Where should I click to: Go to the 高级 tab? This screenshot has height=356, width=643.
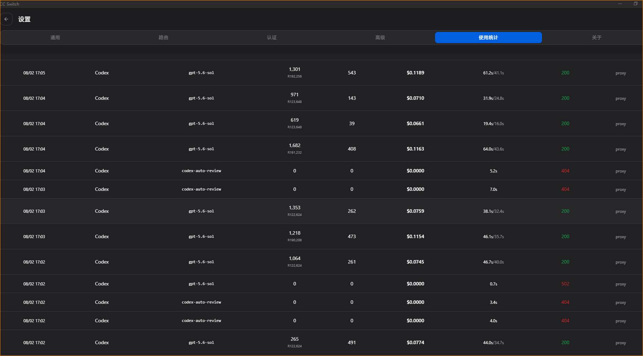tap(380, 38)
